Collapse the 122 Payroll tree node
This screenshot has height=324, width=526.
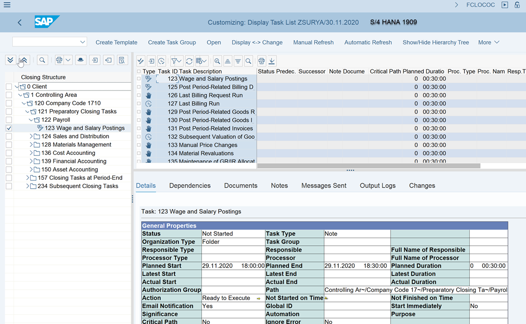31,120
